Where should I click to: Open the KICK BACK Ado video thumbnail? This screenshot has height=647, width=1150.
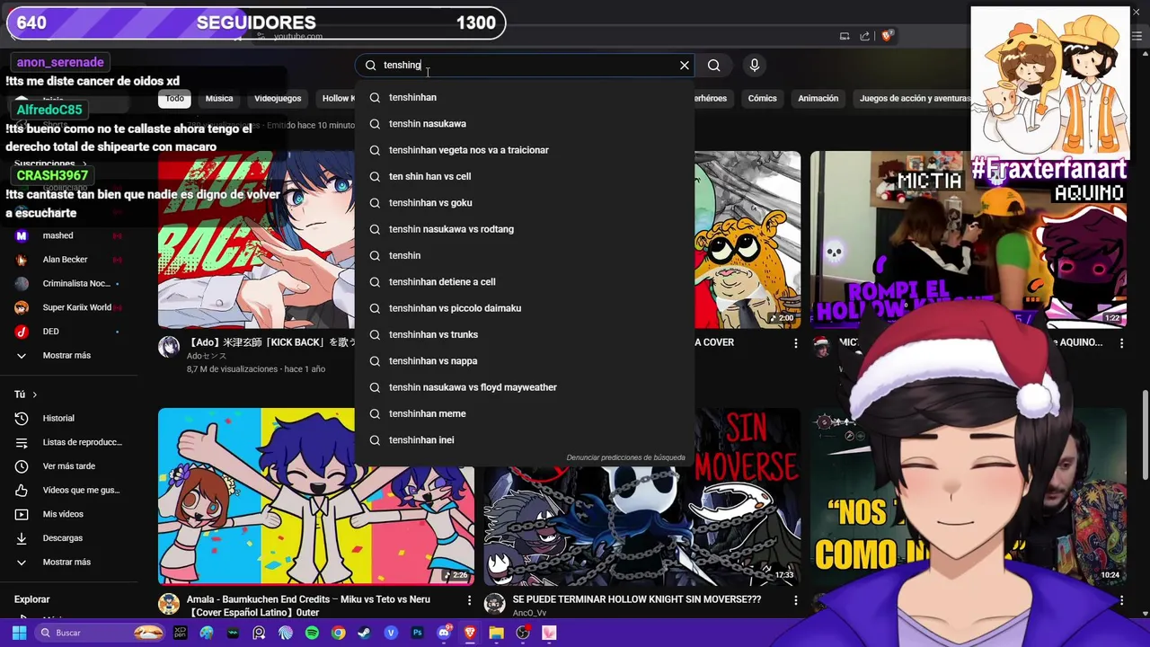pyautogui.click(x=256, y=240)
